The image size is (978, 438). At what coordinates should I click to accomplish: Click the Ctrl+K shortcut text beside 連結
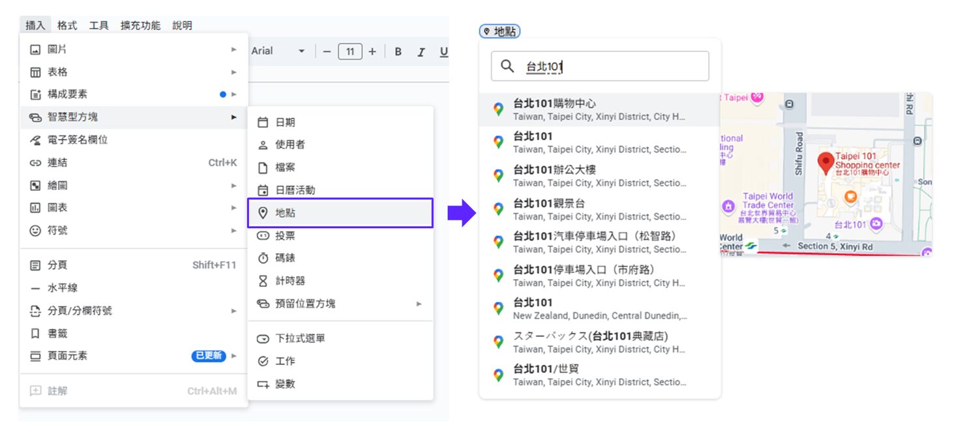pyautogui.click(x=222, y=163)
